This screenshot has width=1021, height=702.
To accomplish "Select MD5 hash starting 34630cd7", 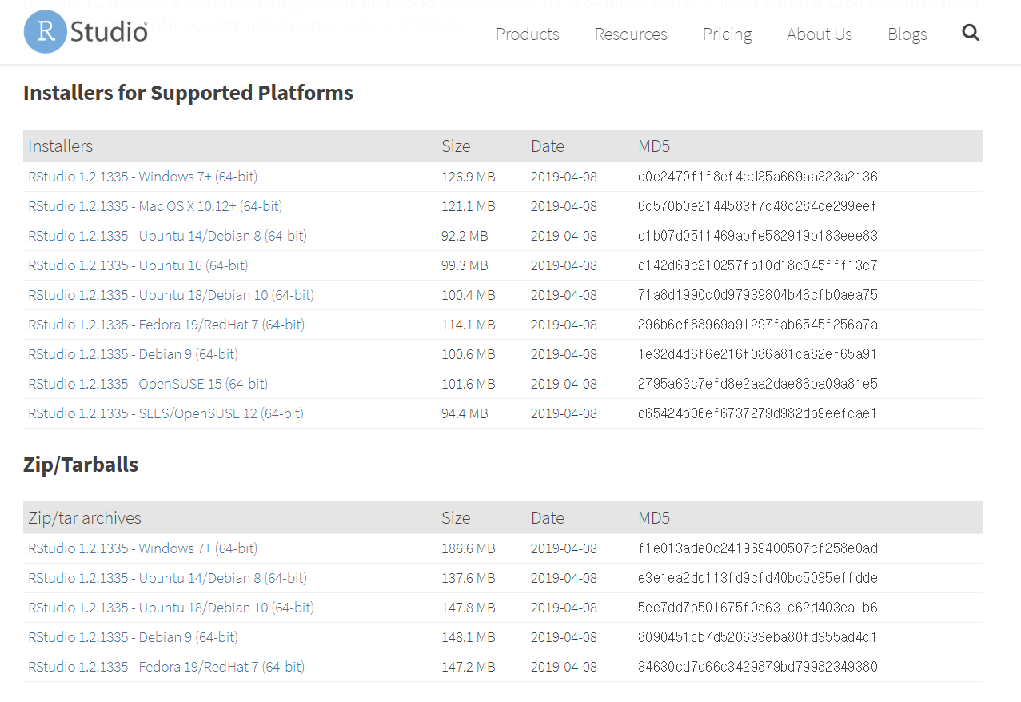I will 758,667.
